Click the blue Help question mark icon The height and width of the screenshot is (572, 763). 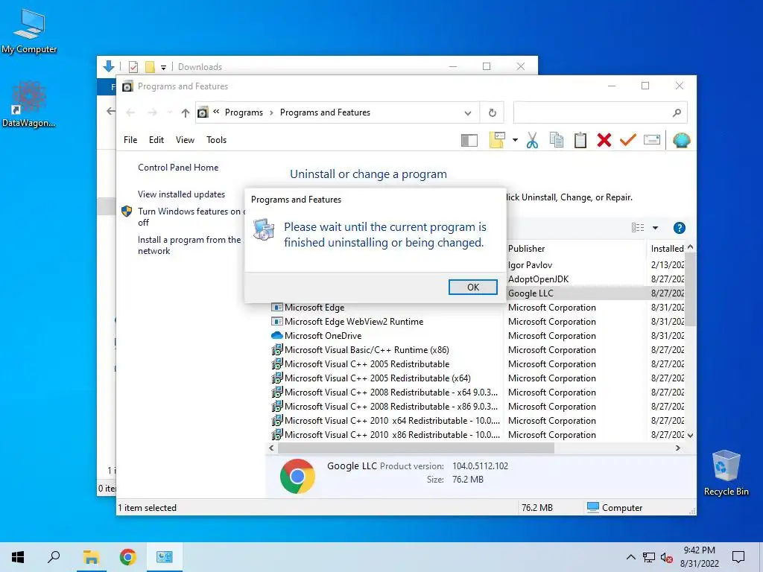tap(680, 228)
